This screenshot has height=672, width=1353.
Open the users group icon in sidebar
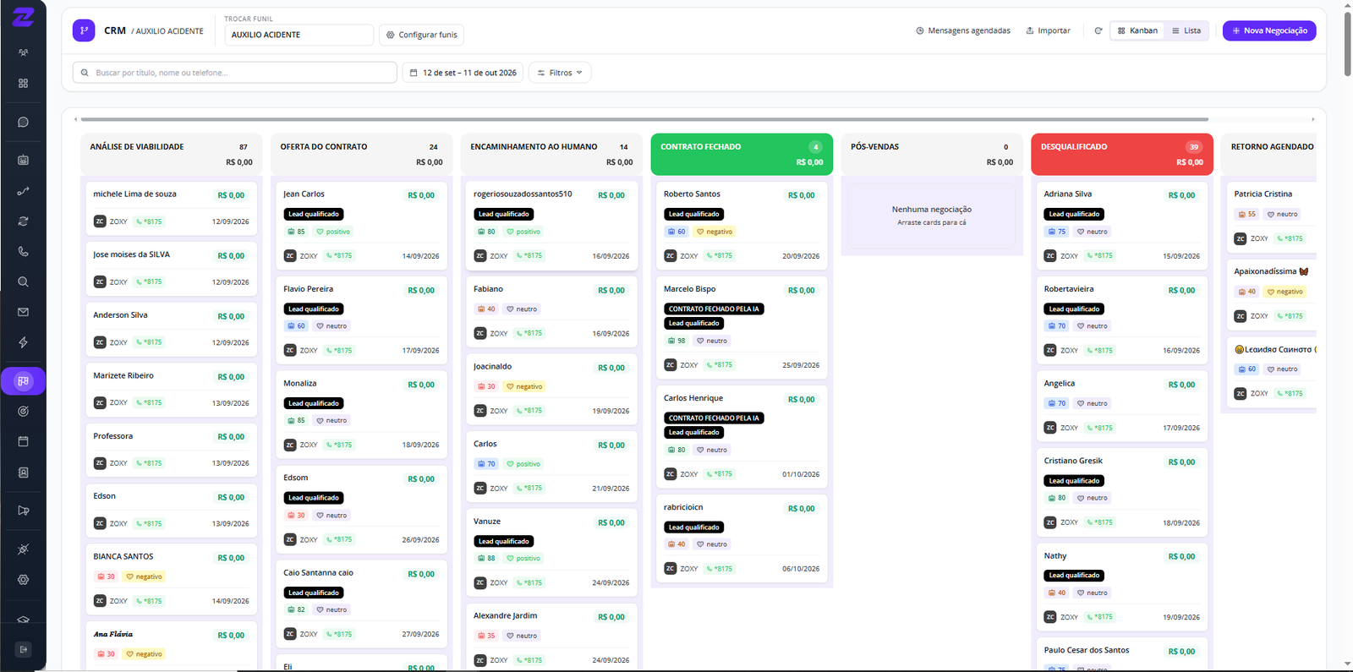click(x=23, y=52)
